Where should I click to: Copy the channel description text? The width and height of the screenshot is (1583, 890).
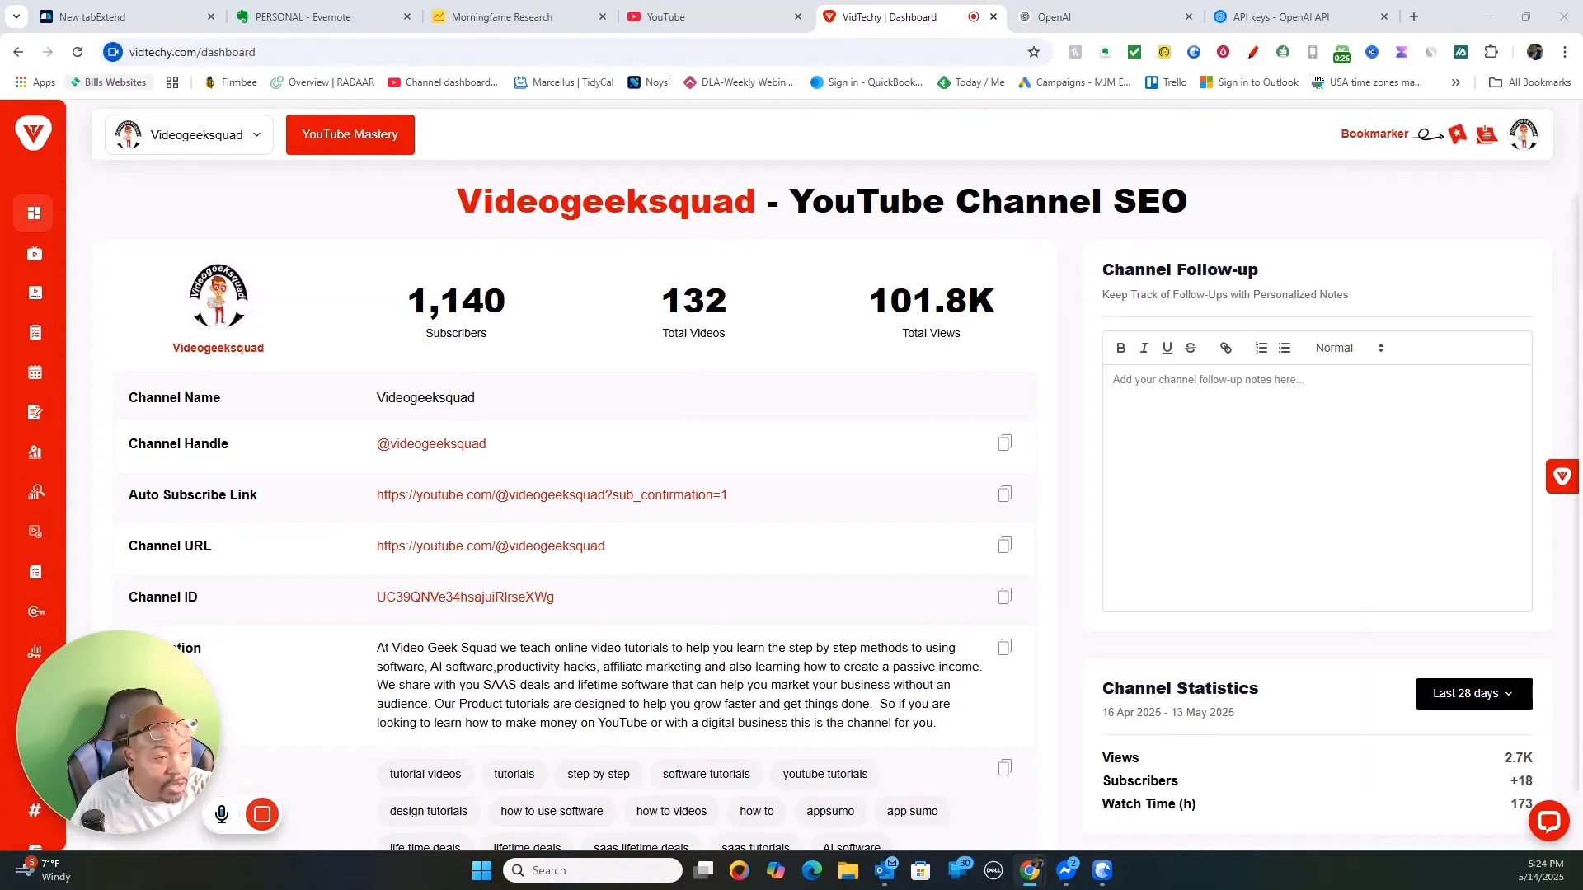(x=1004, y=648)
